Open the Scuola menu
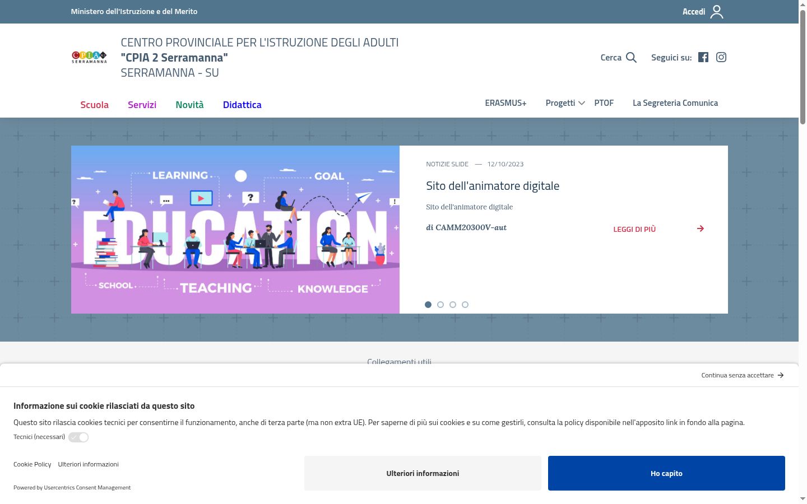 tap(94, 105)
